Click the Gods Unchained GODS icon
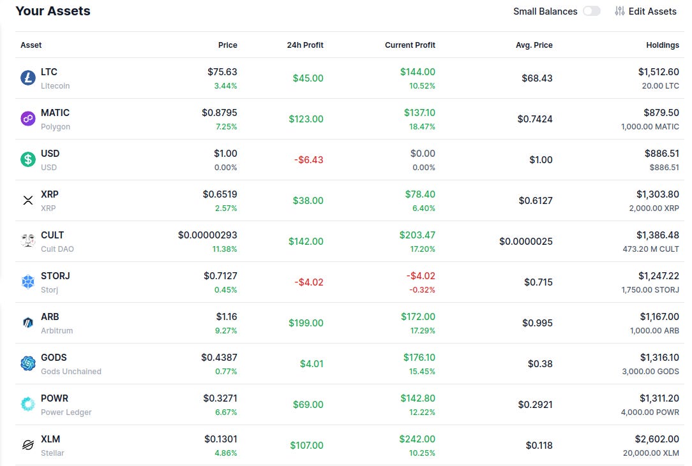692x466 pixels. point(28,363)
